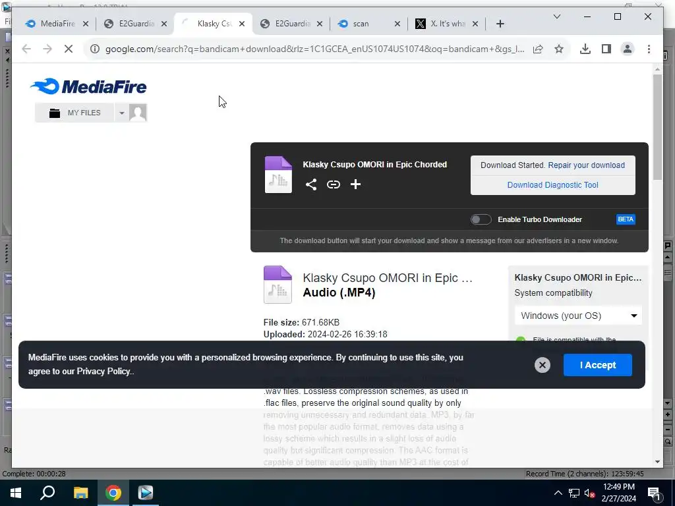The image size is (675, 506).
Task: Open Chrome downloads icon
Action: coord(585,49)
